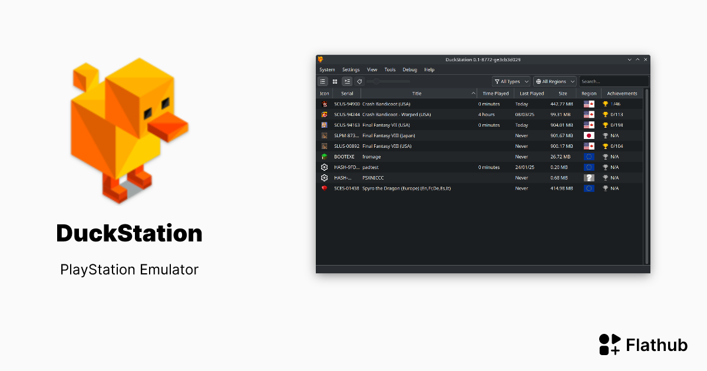Collapse the Title column sort chevron

(x=473, y=93)
